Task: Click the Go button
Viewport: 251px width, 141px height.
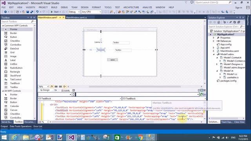Action: tap(203, 94)
